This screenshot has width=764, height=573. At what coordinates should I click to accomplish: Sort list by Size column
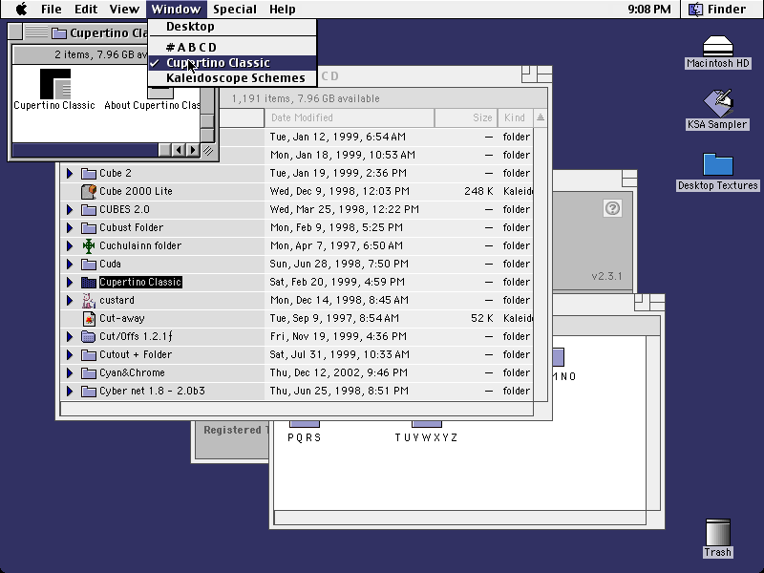tap(466, 117)
